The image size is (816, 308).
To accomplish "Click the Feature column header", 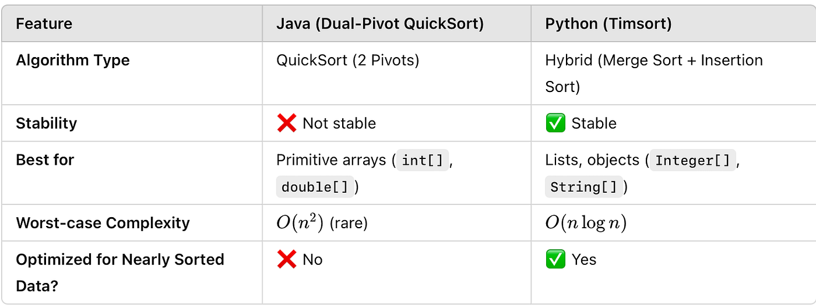I will 44,24.
